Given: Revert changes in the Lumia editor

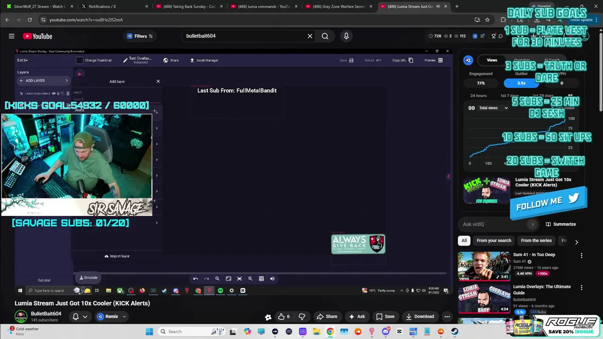Looking at the screenshot, I should [x=373, y=60].
